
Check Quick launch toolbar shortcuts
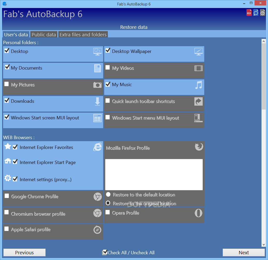tap(108, 101)
